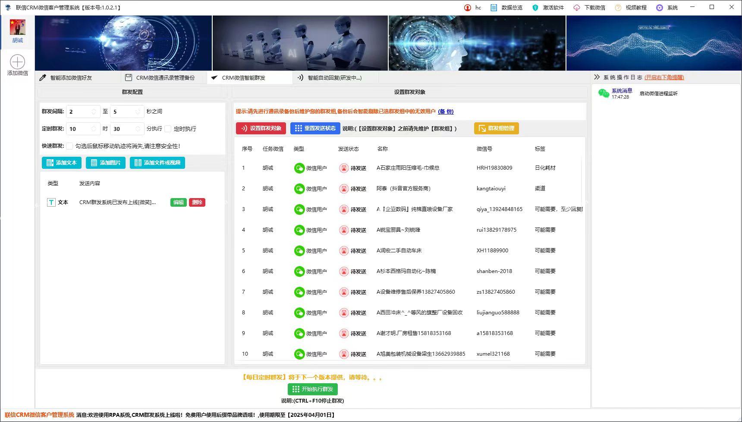Click the 胡诚 account avatar in sidebar
Image resolution: width=742 pixels, height=422 pixels.
[17, 27]
